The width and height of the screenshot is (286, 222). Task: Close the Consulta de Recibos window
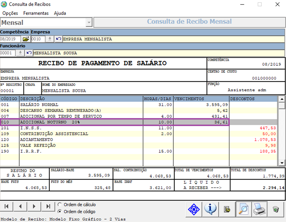tap(277, 4)
